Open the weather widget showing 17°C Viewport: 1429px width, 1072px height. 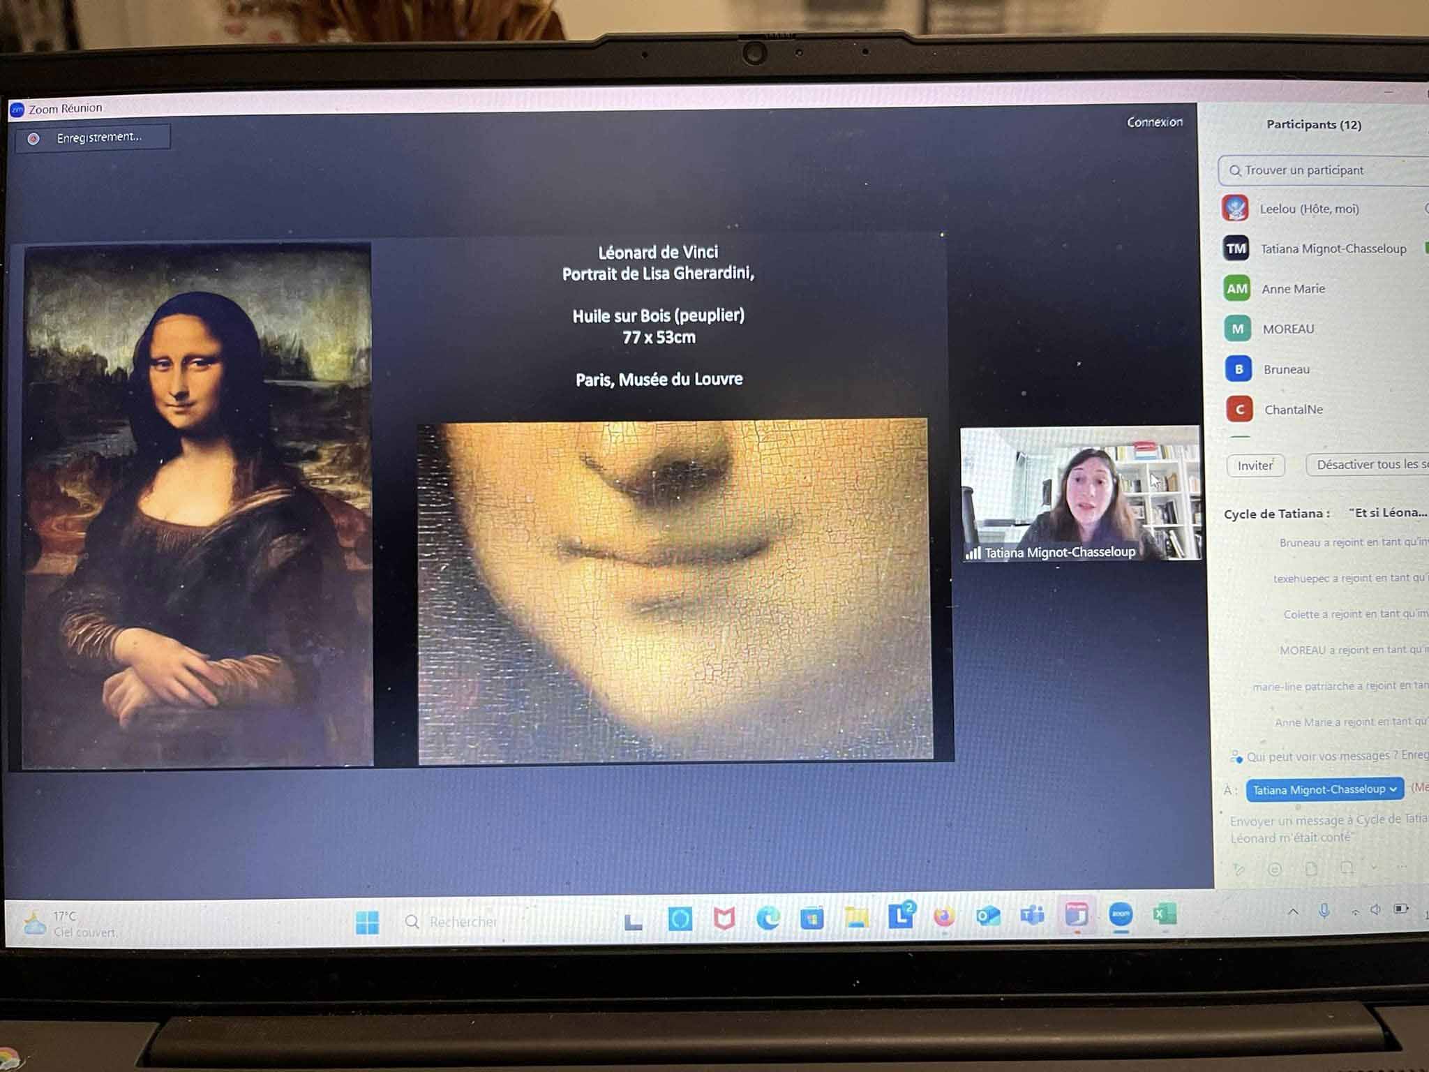click(71, 923)
